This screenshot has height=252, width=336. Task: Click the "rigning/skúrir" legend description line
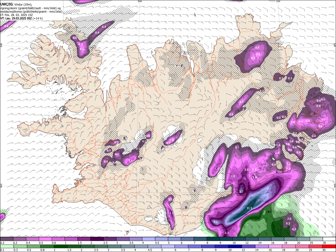coord(30,8)
